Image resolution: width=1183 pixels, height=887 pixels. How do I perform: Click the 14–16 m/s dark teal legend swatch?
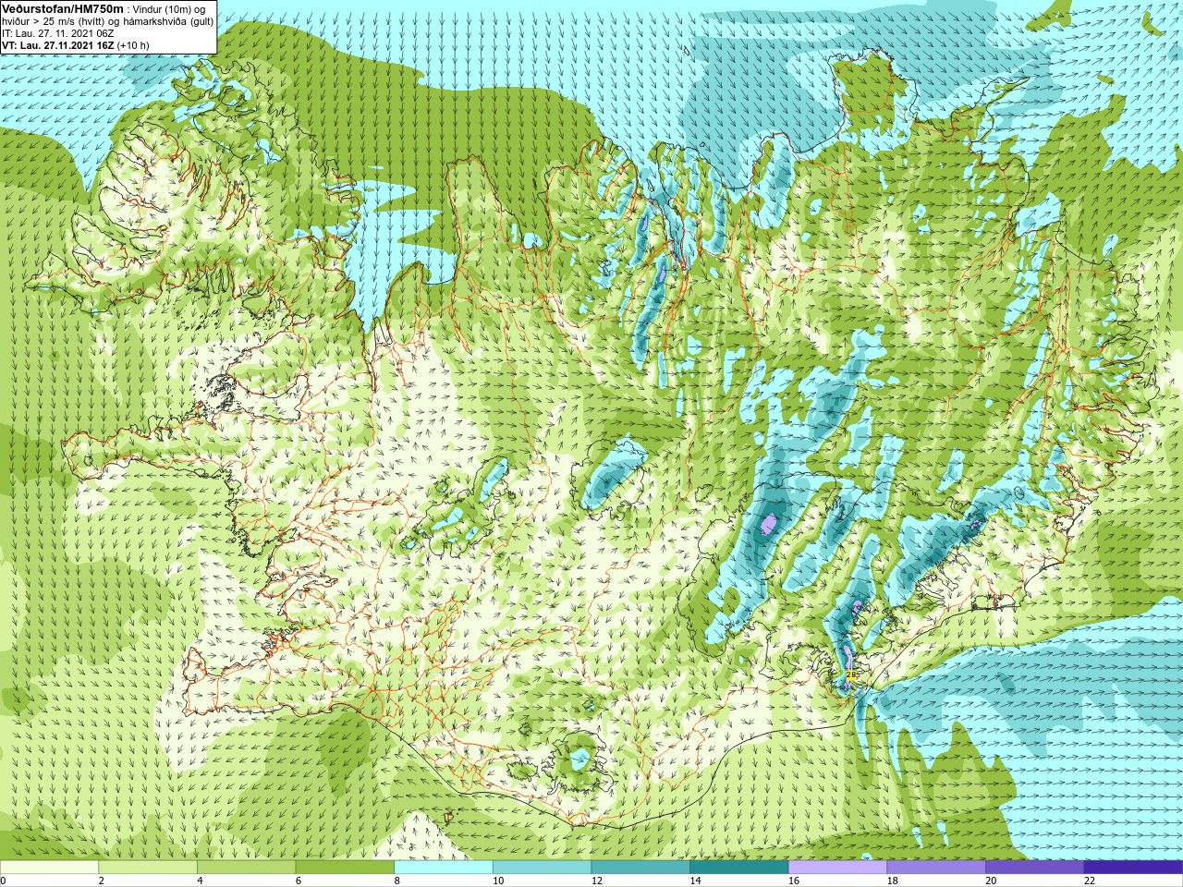point(739,868)
